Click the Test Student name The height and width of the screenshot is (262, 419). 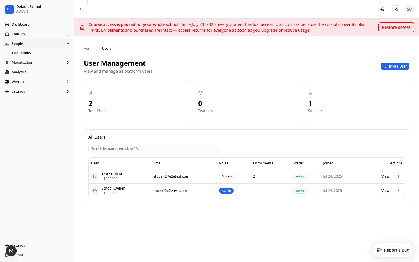pyautogui.click(x=112, y=174)
